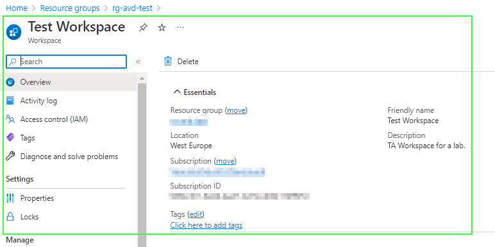
Task: Select the TA Workspace for a lab description
Action: [x=426, y=146]
